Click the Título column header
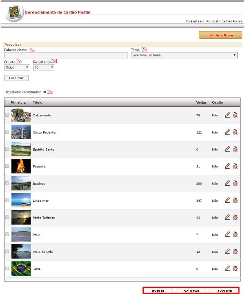Screen dimensions: 245x294 click(x=38, y=102)
